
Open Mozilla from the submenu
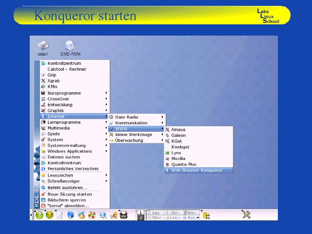[x=198, y=158]
